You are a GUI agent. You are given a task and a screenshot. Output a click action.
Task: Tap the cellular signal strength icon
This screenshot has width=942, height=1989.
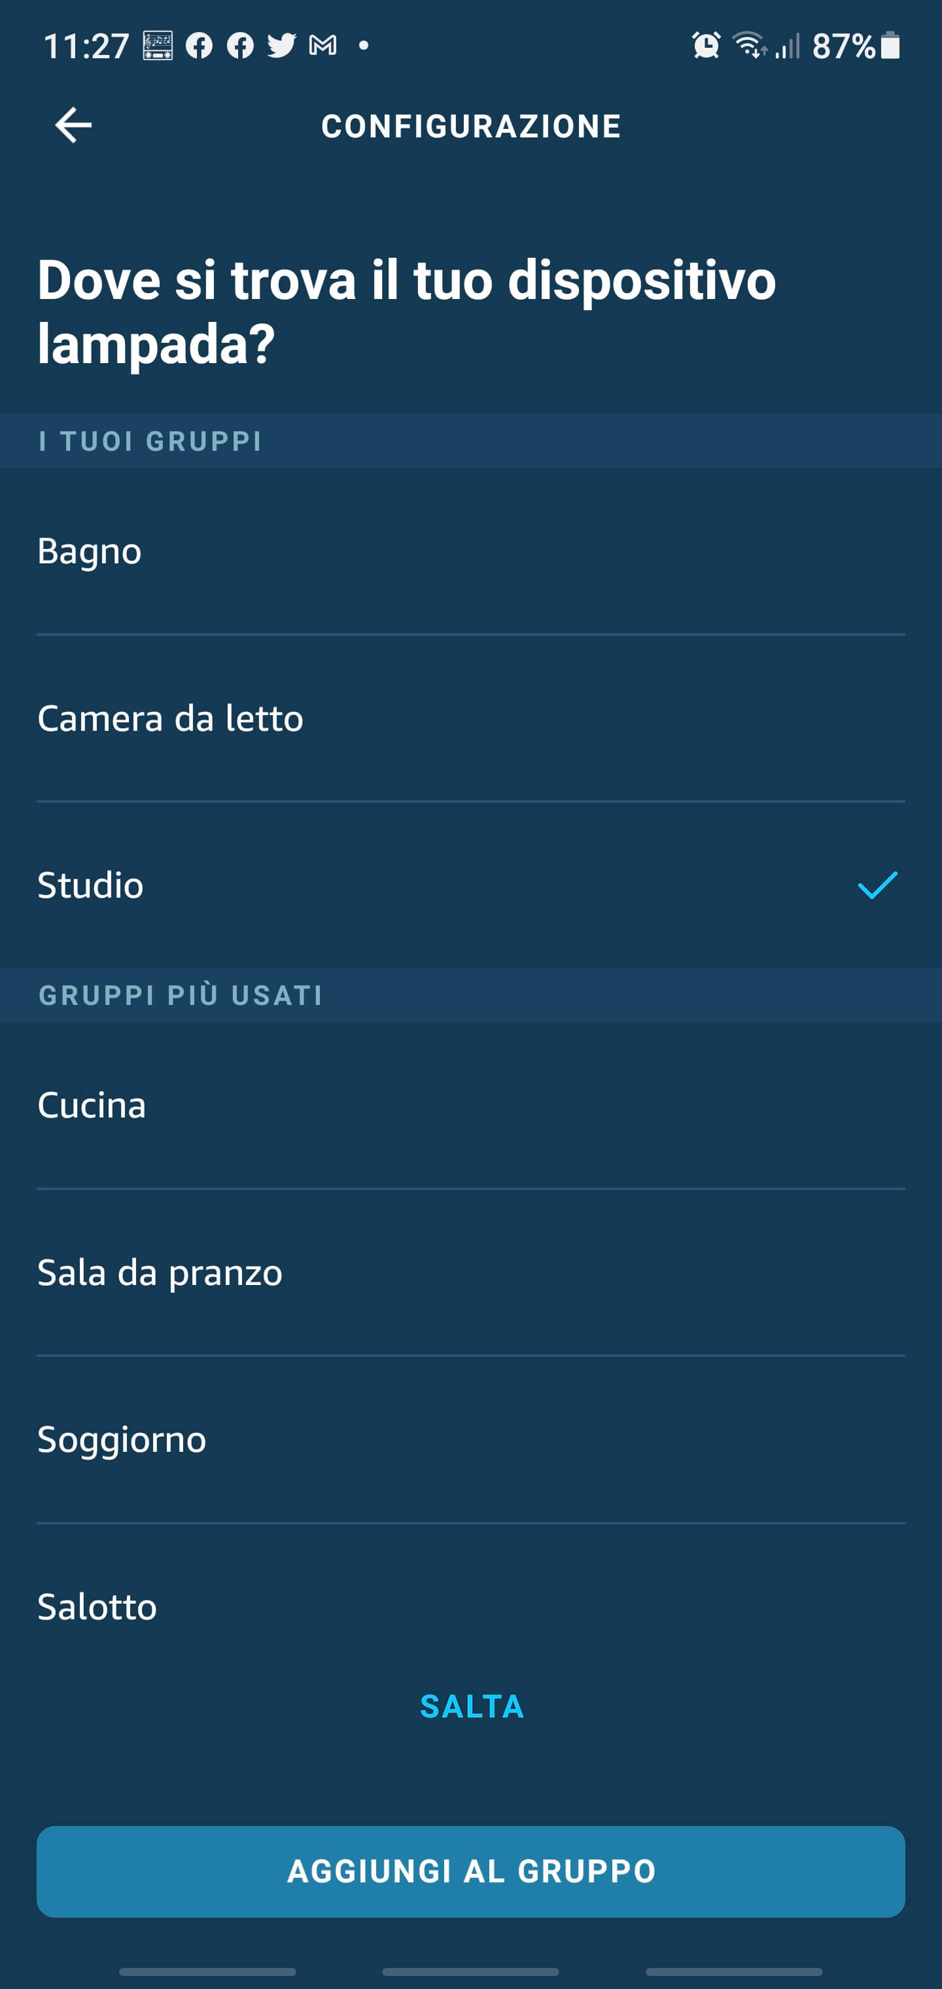point(788,46)
